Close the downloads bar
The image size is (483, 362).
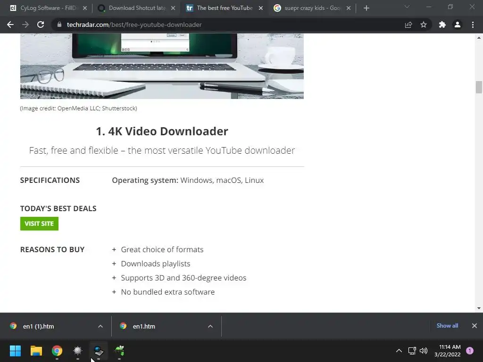click(475, 326)
